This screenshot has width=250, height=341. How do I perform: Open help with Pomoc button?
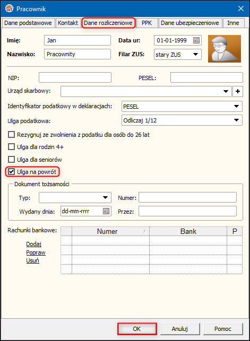(223, 329)
